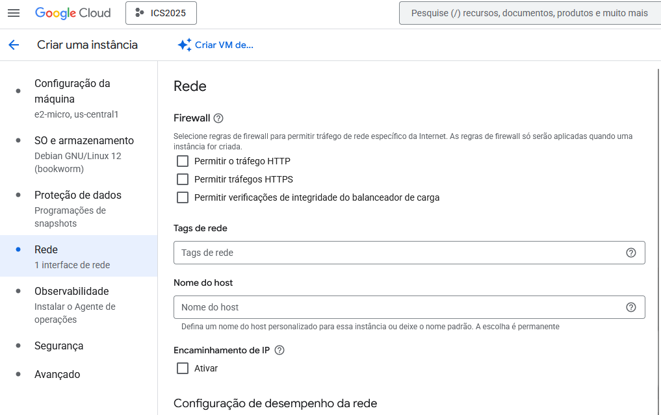Go to Proteção de dados section
661x415 pixels.
click(x=77, y=195)
